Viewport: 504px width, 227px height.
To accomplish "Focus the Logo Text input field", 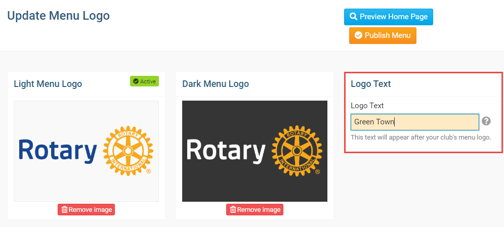I will pyautogui.click(x=414, y=122).
